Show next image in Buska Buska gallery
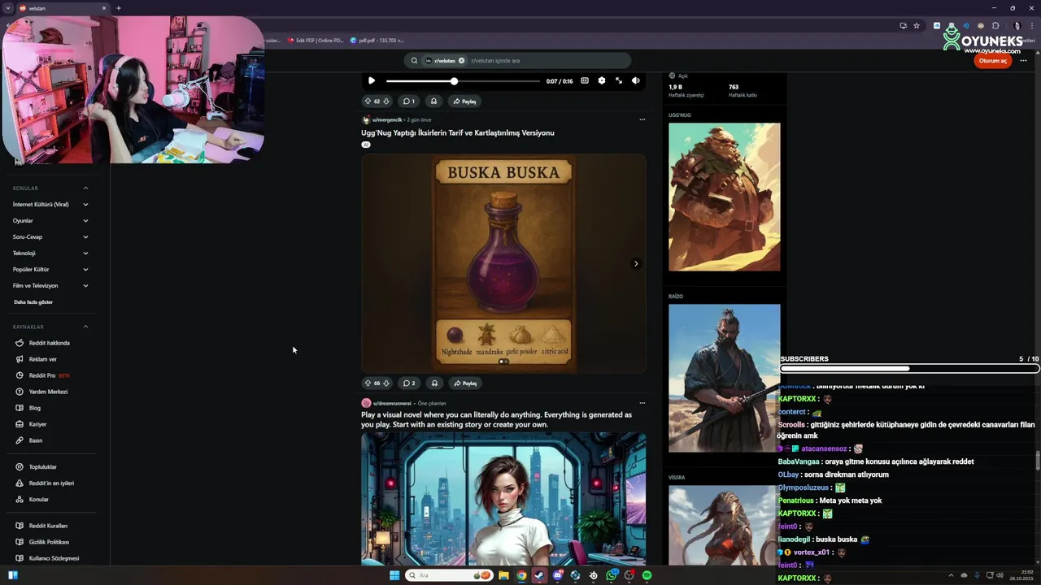Image resolution: width=1041 pixels, height=585 pixels. pyautogui.click(x=636, y=263)
